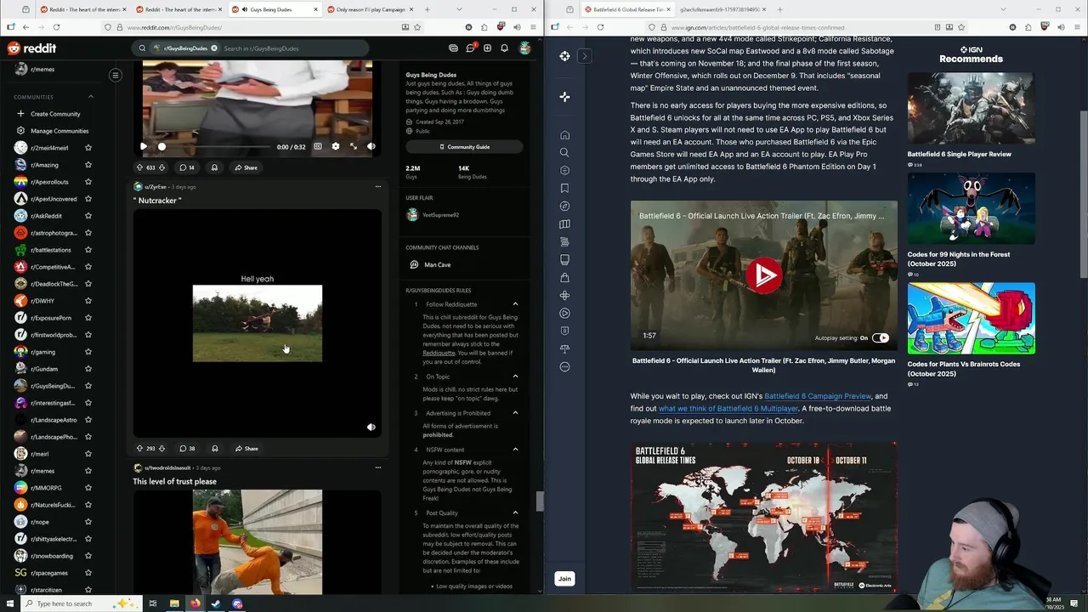The height and width of the screenshot is (612, 1088).
Task: Open Steam from Windows taskbar
Action: point(216,603)
